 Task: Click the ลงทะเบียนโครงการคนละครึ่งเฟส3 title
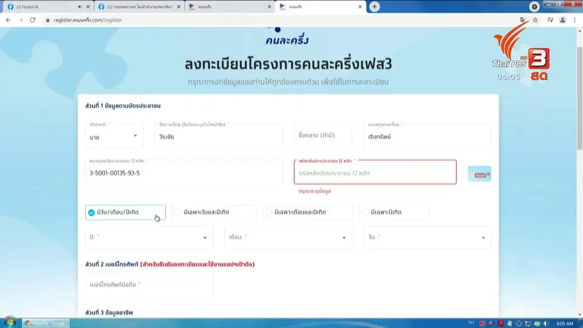pyautogui.click(x=288, y=64)
